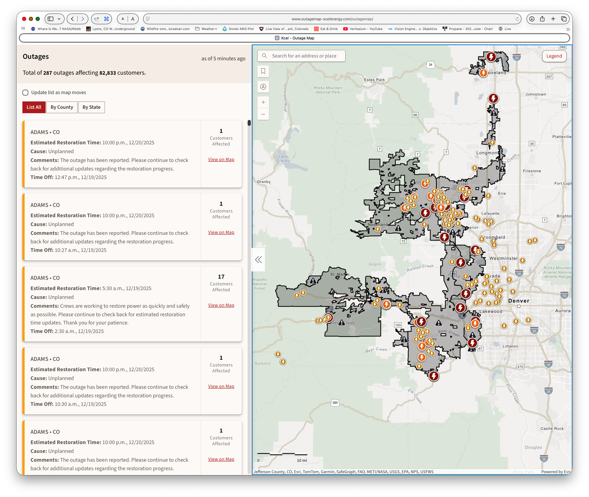
Task: Click View on Map for 17-customer outage
Action: (221, 305)
